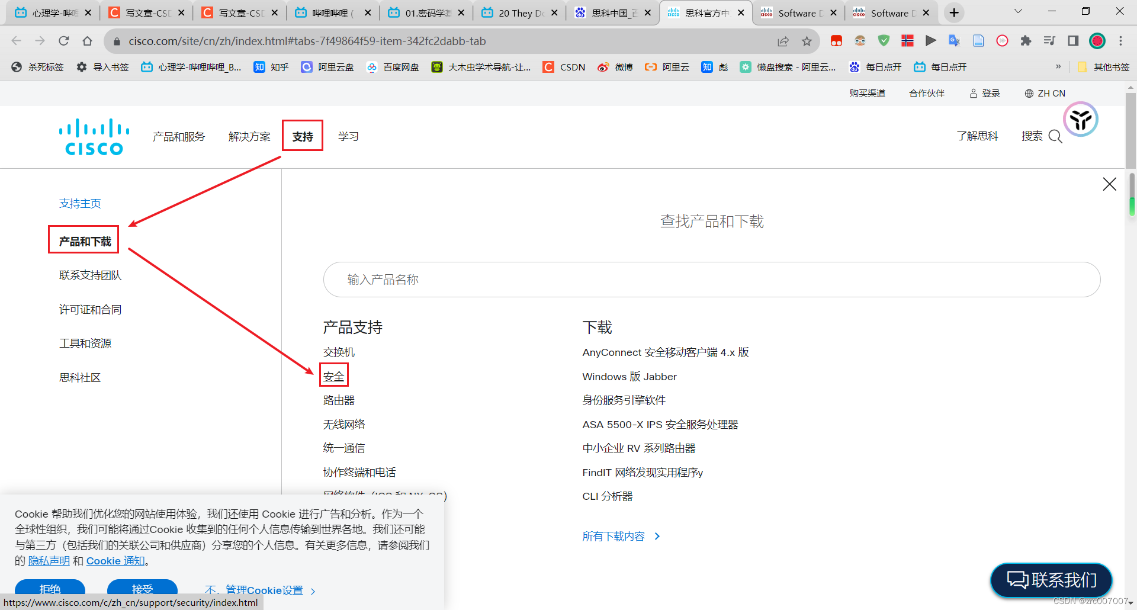Screen dimensions: 1137x610
Task: Open CSDN bookmark
Action: pyautogui.click(x=564, y=67)
